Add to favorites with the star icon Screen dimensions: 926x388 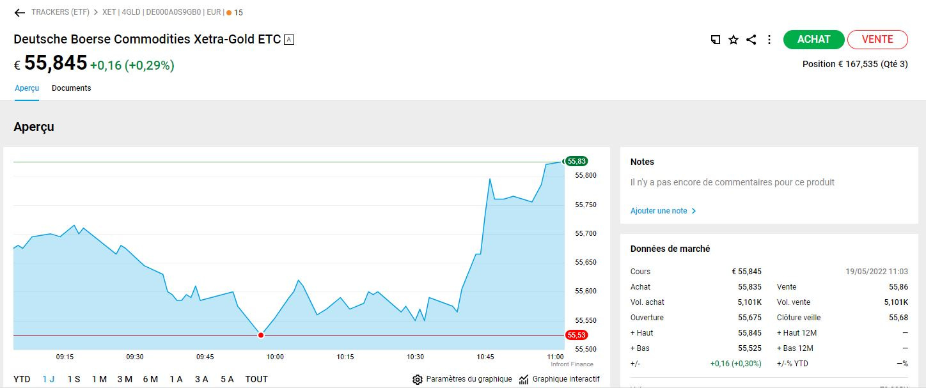point(734,40)
